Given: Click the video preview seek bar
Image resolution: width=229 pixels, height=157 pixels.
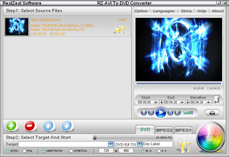Looking at the screenshot, I should point(178,84).
